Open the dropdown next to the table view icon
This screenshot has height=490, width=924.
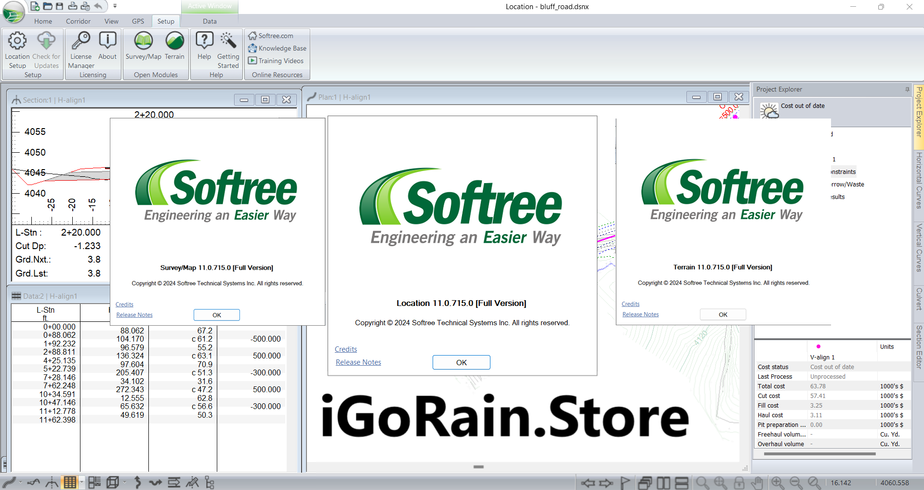coord(81,482)
